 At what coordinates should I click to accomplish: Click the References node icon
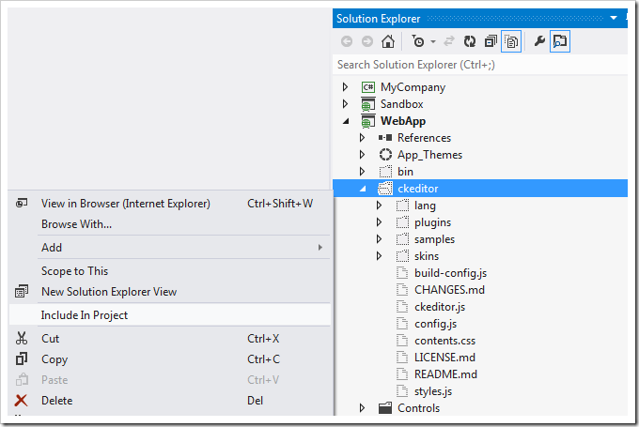385,138
